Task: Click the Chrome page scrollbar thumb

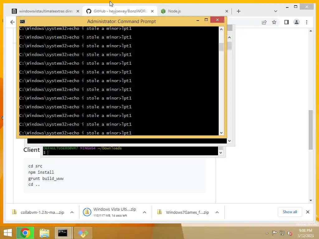Action: tap(311, 130)
